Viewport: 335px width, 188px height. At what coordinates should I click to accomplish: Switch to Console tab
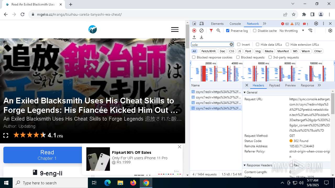tap(235, 23)
